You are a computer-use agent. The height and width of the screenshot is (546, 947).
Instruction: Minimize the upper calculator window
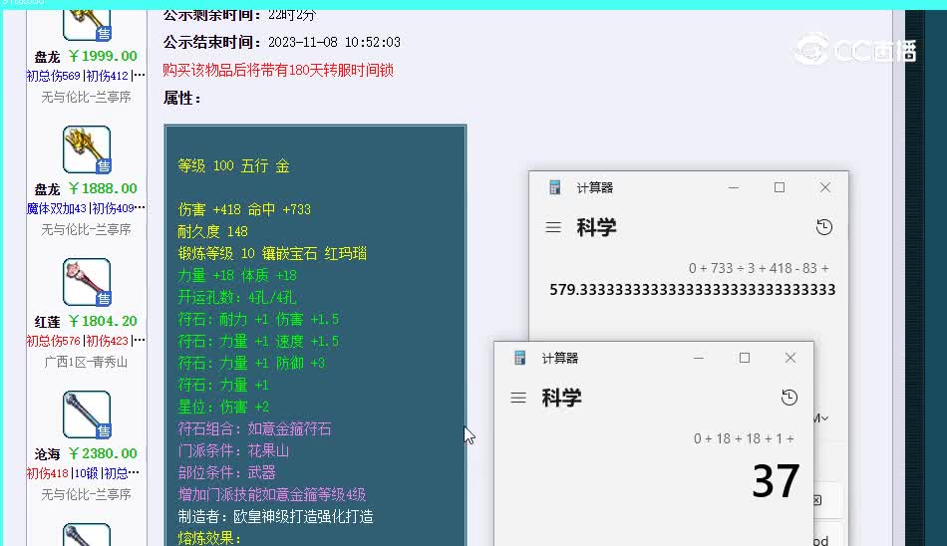[734, 188]
